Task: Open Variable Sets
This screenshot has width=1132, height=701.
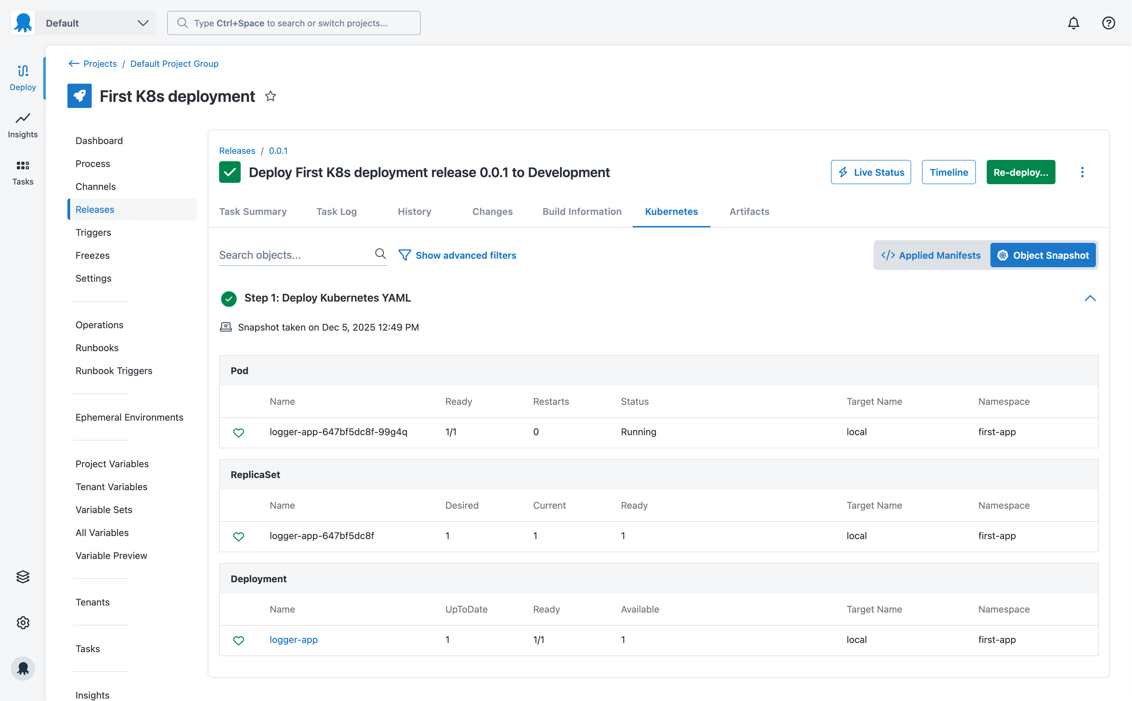Action: [x=104, y=509]
